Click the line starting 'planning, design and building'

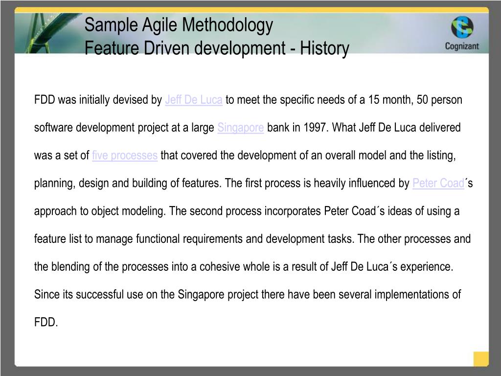click(253, 183)
